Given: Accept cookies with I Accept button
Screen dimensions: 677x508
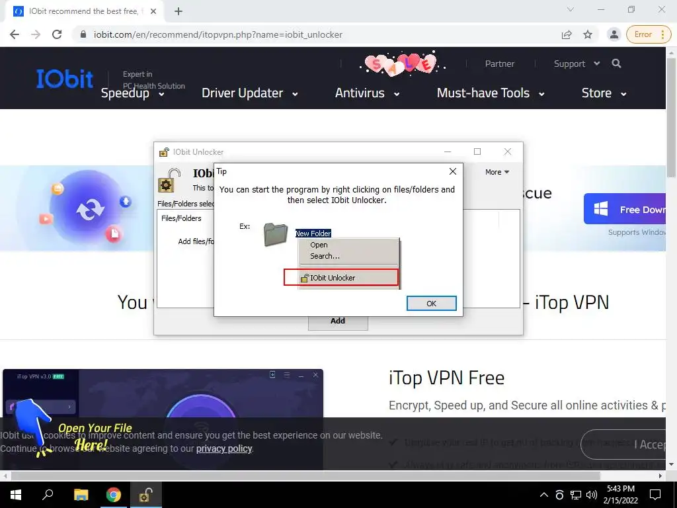Looking at the screenshot, I should point(624,444).
